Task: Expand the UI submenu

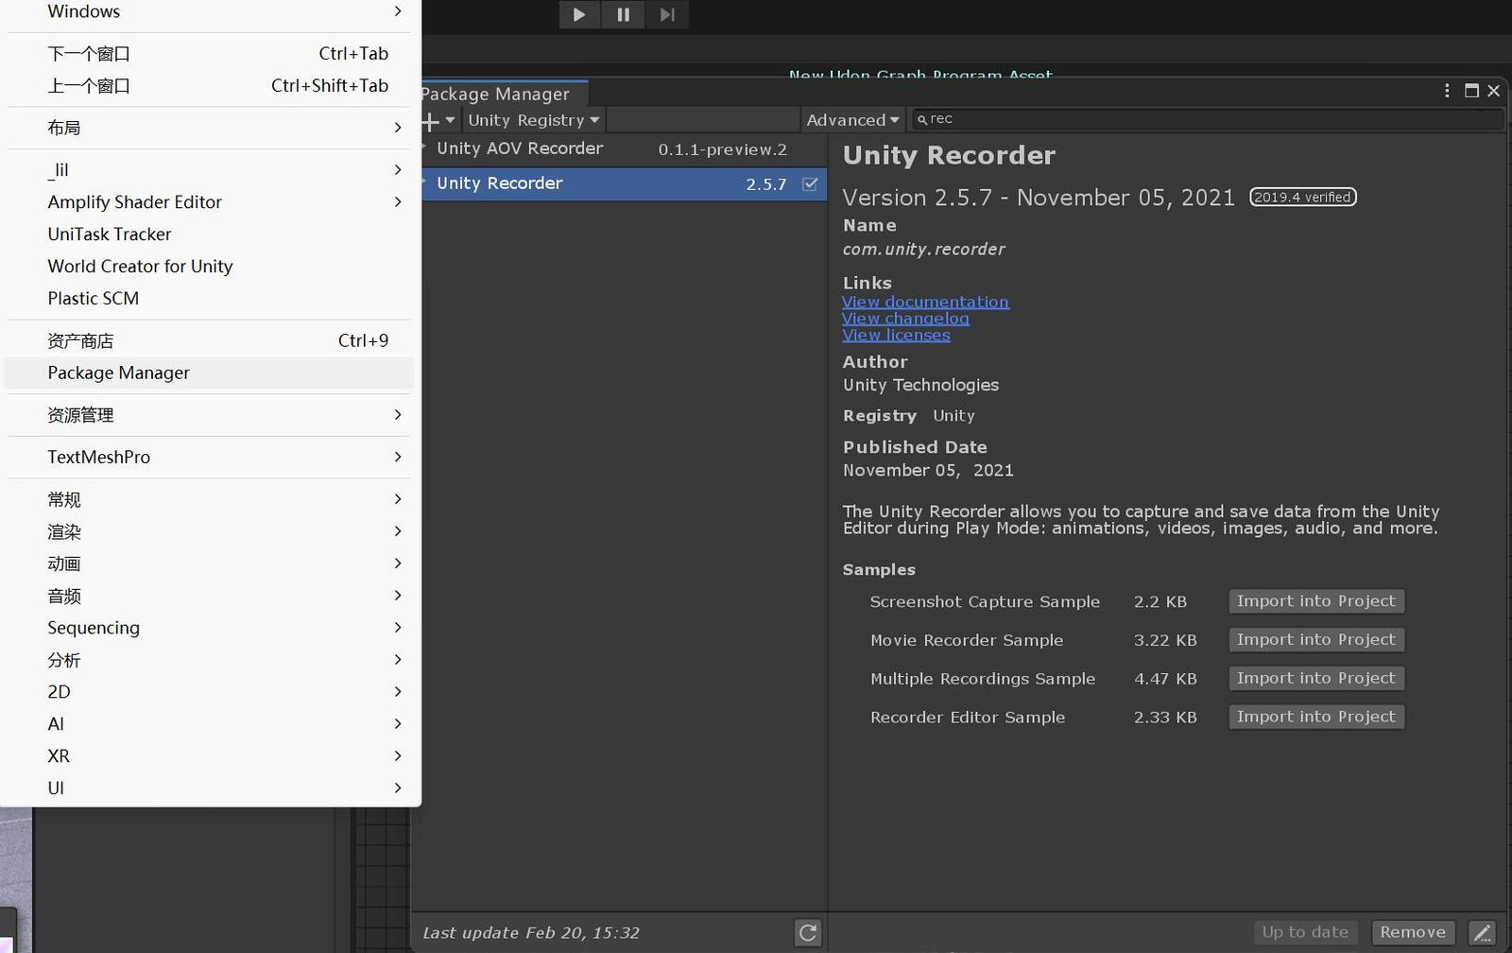Action: coord(210,788)
